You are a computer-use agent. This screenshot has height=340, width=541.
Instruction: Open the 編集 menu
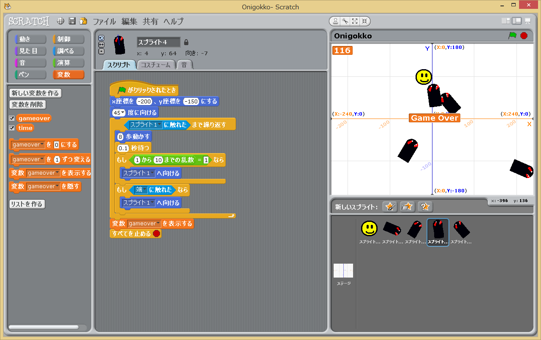coord(129,22)
